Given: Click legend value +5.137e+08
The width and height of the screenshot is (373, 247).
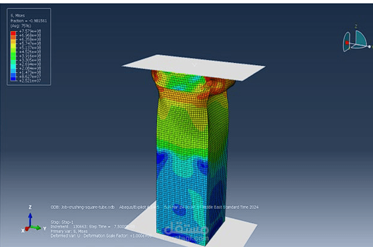Looking at the screenshot, I should 30,48.
